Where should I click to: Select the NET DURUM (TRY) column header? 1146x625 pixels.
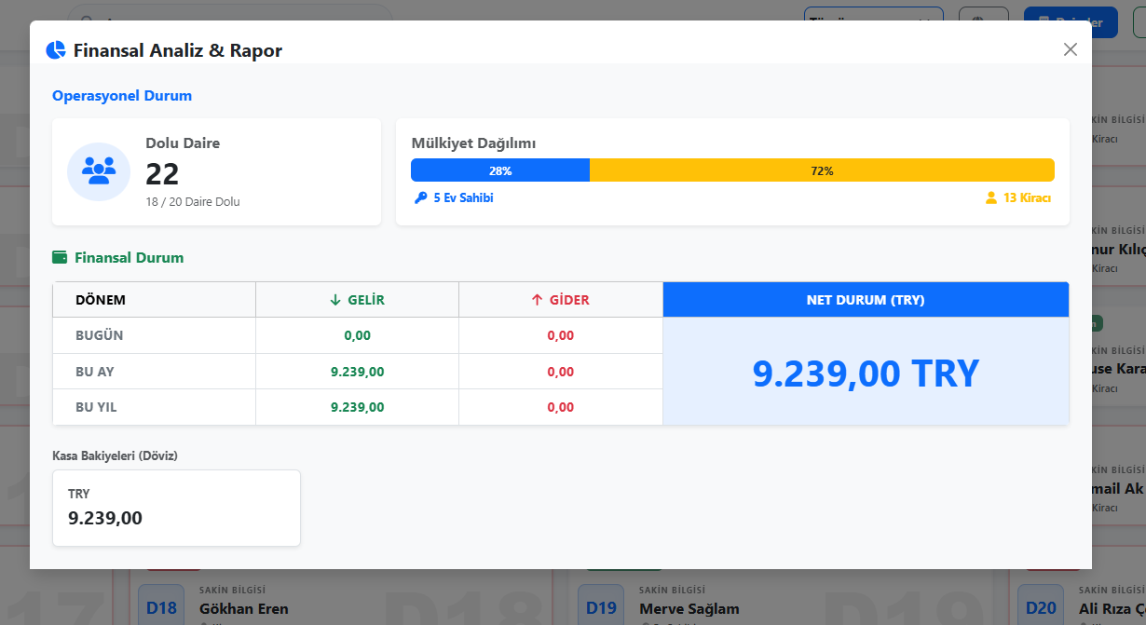[x=866, y=300]
